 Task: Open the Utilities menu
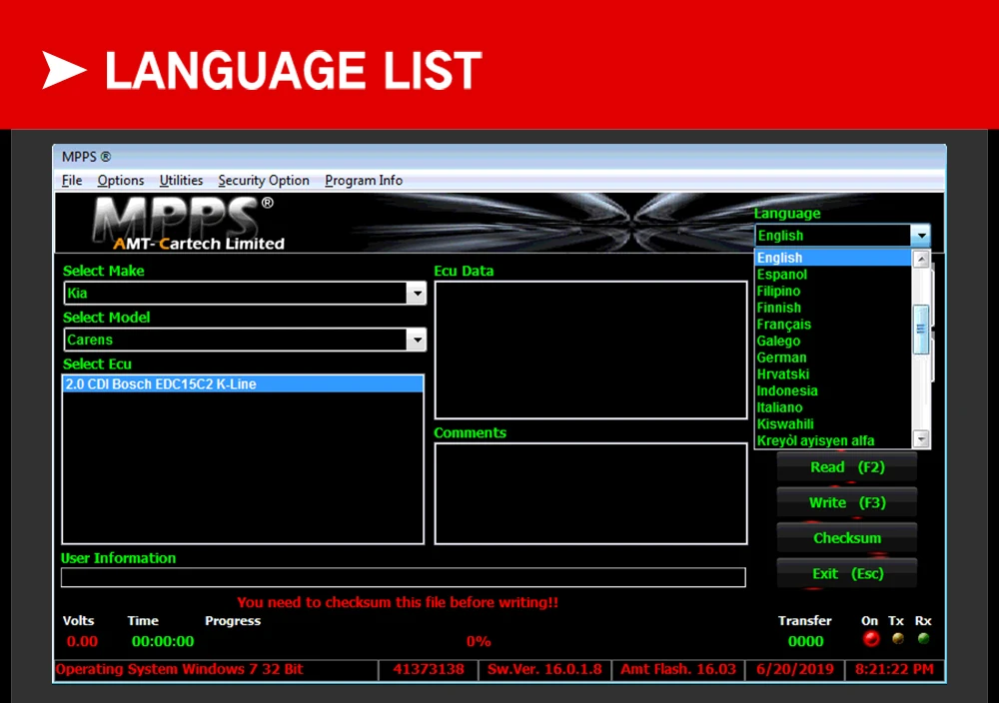[181, 180]
